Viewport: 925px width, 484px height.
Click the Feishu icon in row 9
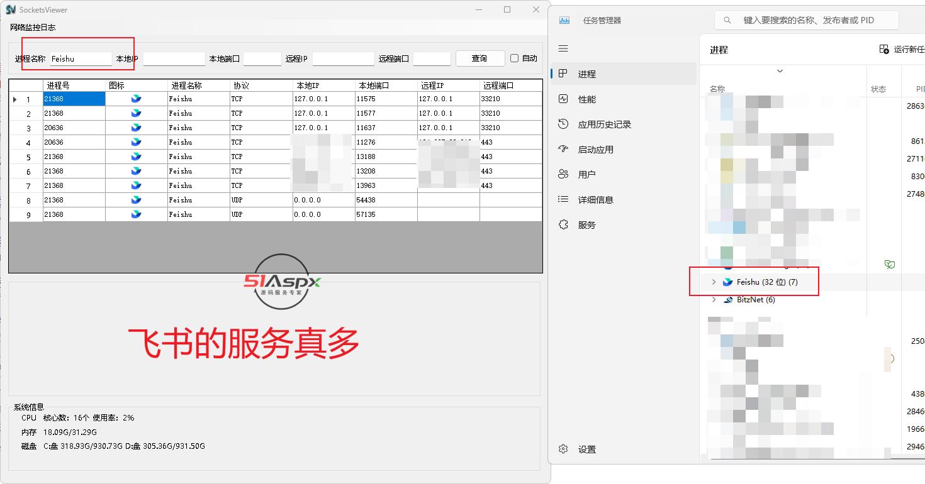[x=137, y=214]
